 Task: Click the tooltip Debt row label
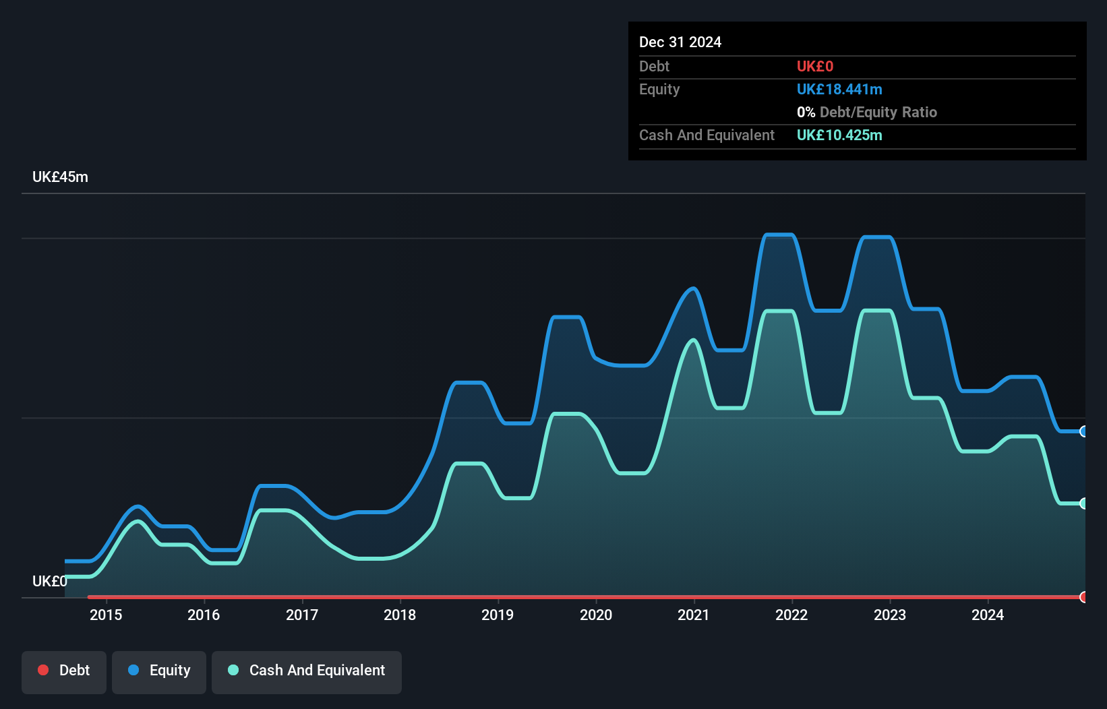point(654,66)
